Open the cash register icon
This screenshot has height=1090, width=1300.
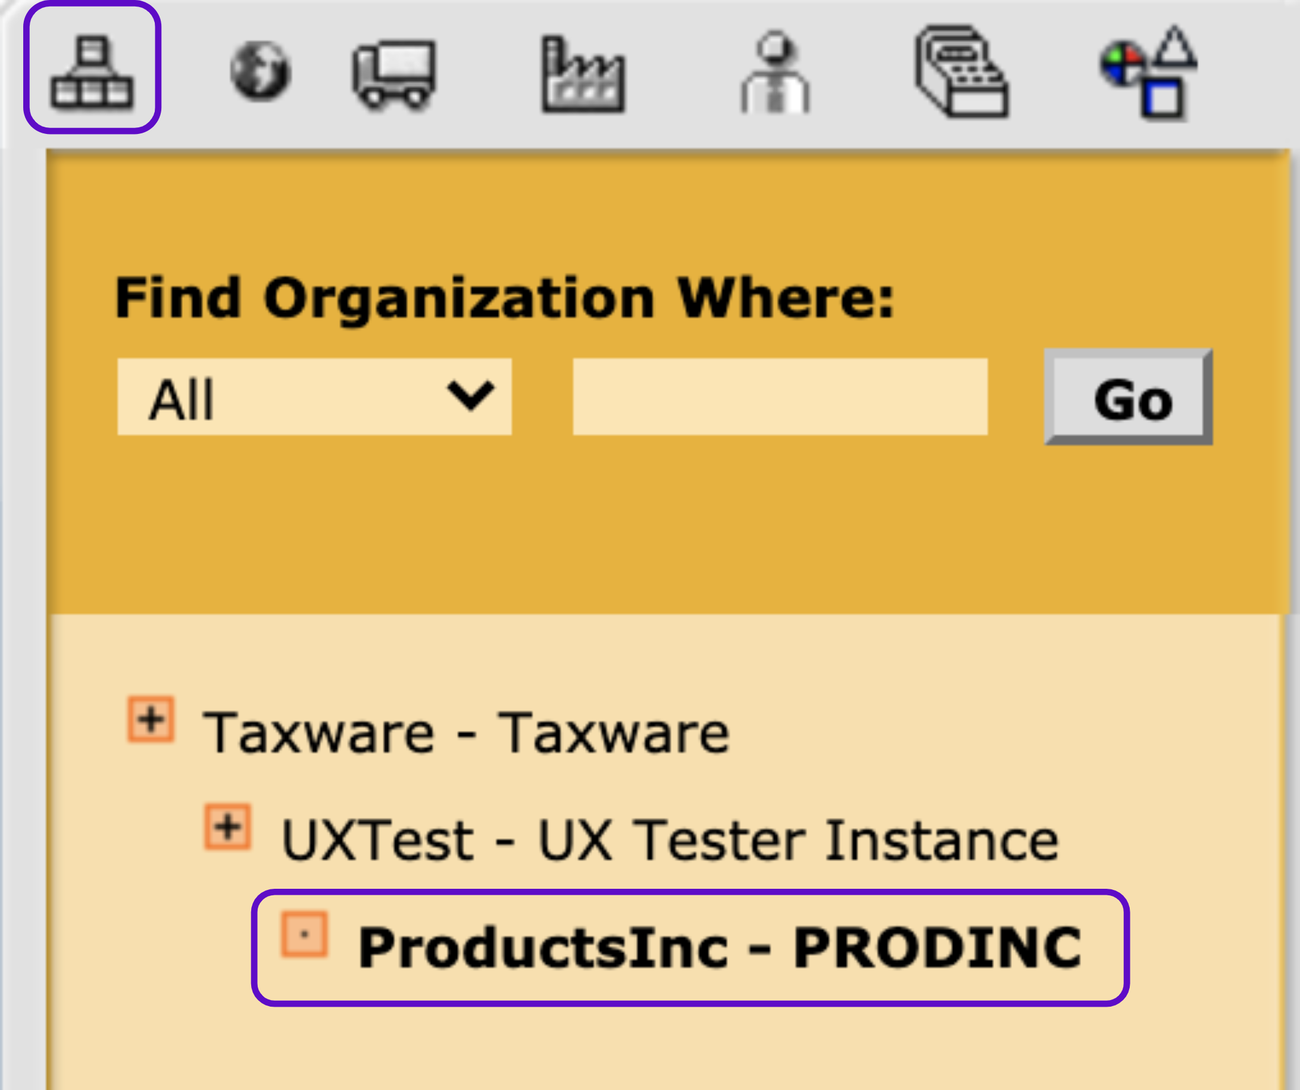962,72
